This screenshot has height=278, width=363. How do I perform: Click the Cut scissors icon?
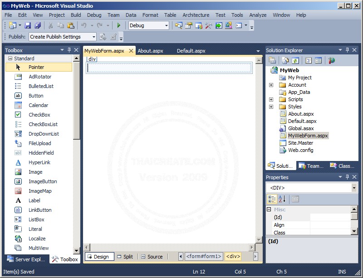(x=51, y=25)
